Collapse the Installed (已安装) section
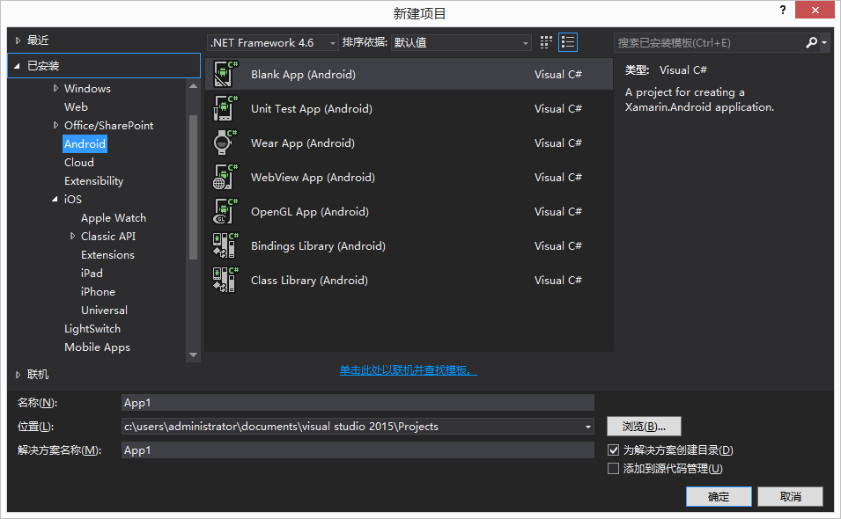The image size is (841, 519). pos(17,66)
